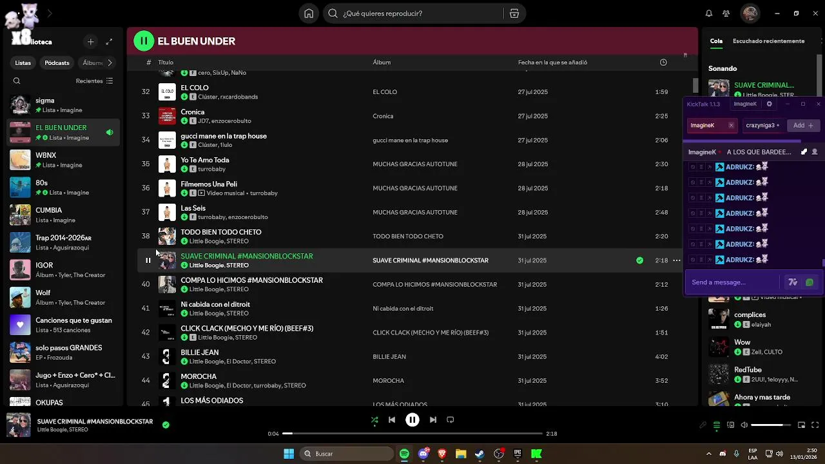The image size is (825, 464).
Task: Pause the SUAVE CRIMINAL row
Action: [x=148, y=260]
